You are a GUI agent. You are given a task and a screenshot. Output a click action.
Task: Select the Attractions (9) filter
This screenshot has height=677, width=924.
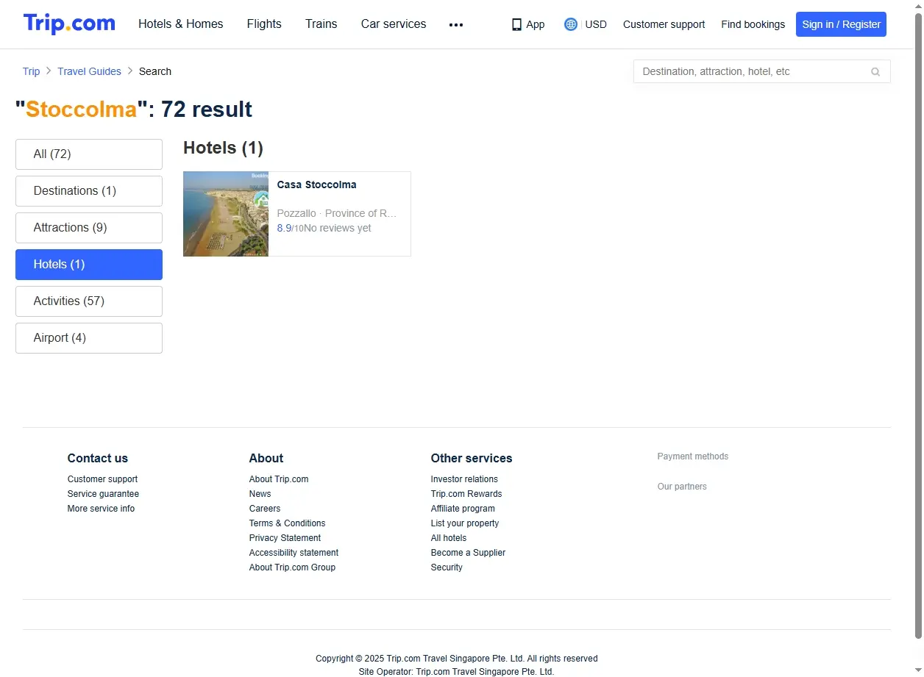89,228
